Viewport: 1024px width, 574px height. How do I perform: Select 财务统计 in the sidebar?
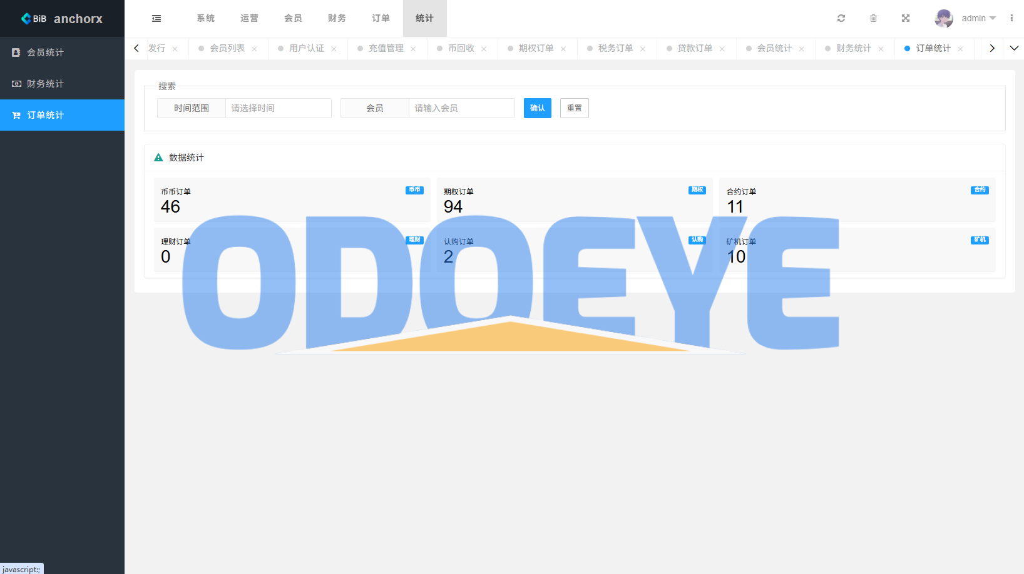coord(45,84)
